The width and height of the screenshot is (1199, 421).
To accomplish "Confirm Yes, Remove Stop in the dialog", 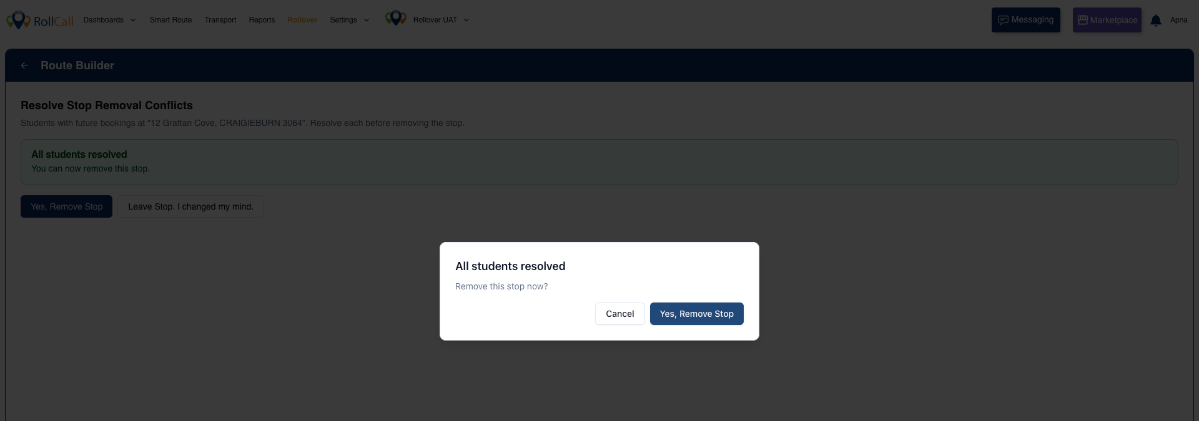I will [x=696, y=314].
